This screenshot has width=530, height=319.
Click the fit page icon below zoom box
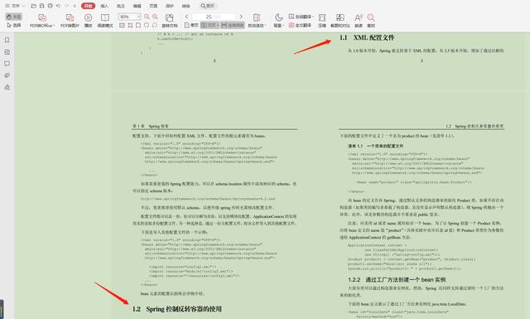click(x=138, y=26)
